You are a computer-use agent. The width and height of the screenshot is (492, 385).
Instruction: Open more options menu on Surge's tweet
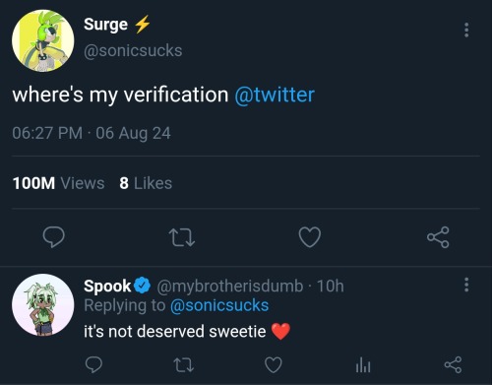click(466, 31)
